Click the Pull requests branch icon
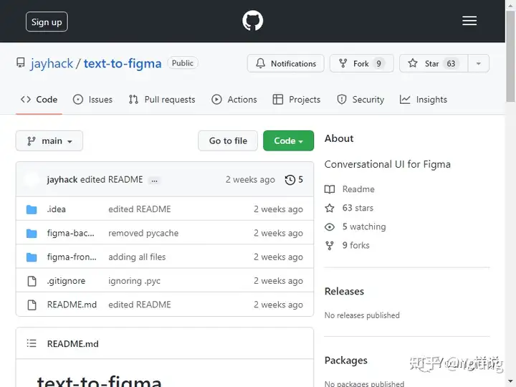Viewport: 516px width, 387px height. pyautogui.click(x=133, y=100)
